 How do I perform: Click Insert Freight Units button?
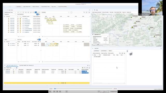click(20, 14)
